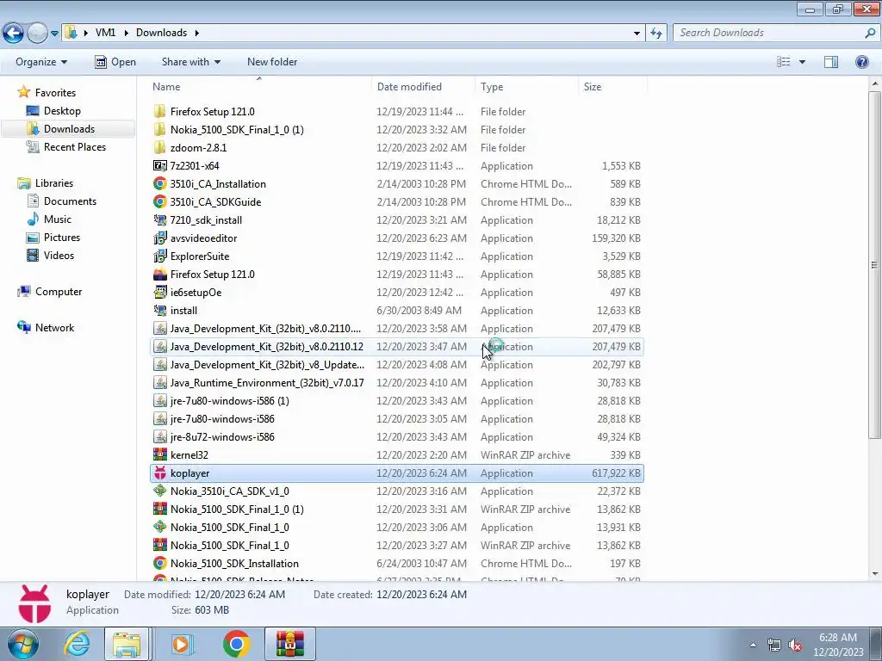
Task: Select Libraries in the navigation pane
Action: [x=54, y=183]
